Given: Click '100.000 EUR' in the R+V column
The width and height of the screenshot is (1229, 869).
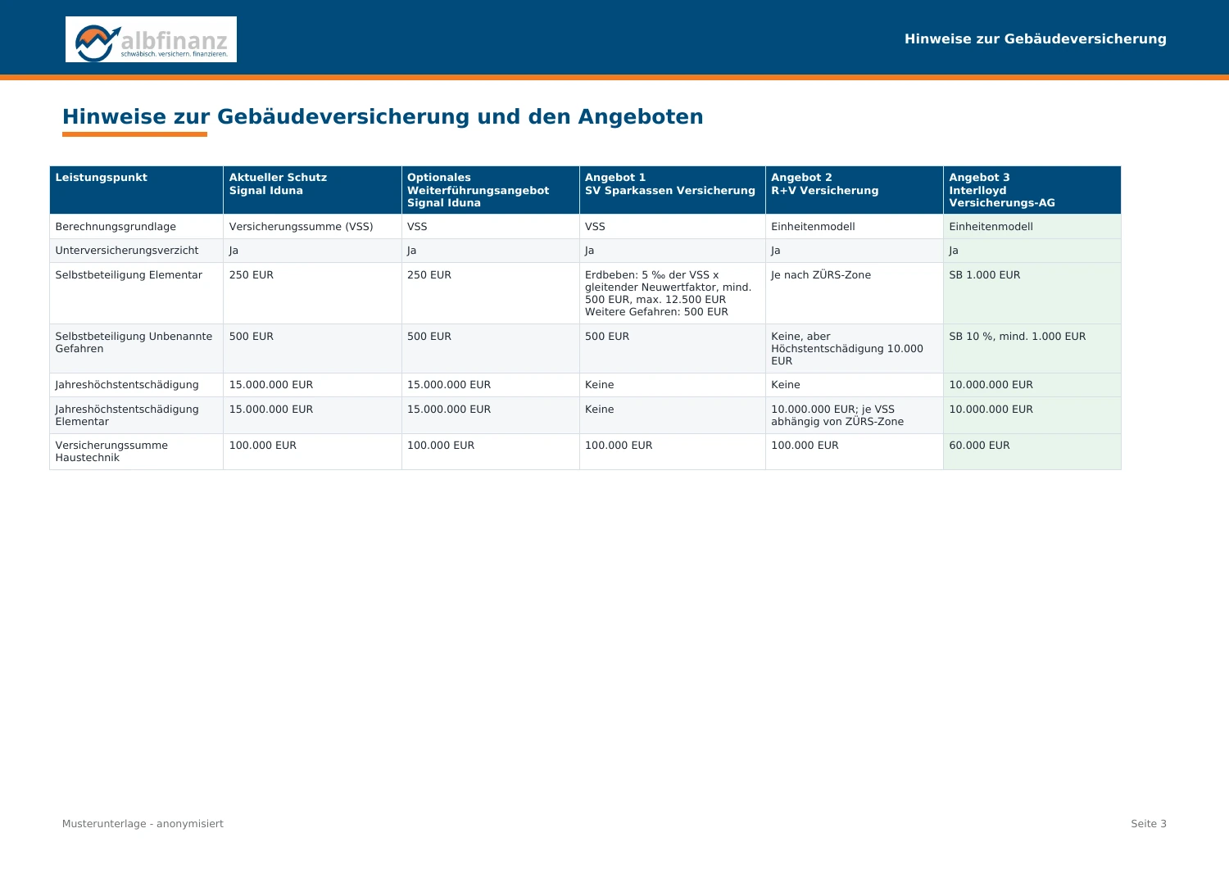Looking at the screenshot, I should click(854, 451).
